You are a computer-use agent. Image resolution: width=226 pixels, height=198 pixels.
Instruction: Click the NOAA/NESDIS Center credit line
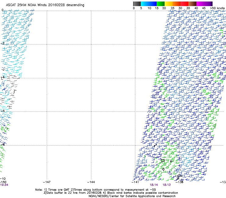132,196
